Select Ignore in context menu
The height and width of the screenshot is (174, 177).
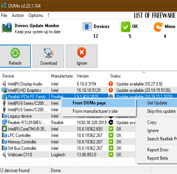(x=153, y=131)
